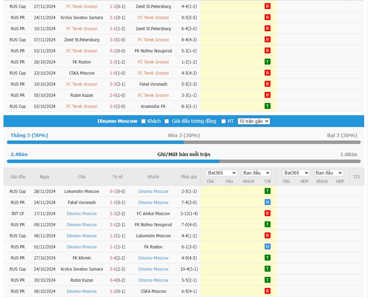Open the 0-4(0-2) score link

(118, 280)
